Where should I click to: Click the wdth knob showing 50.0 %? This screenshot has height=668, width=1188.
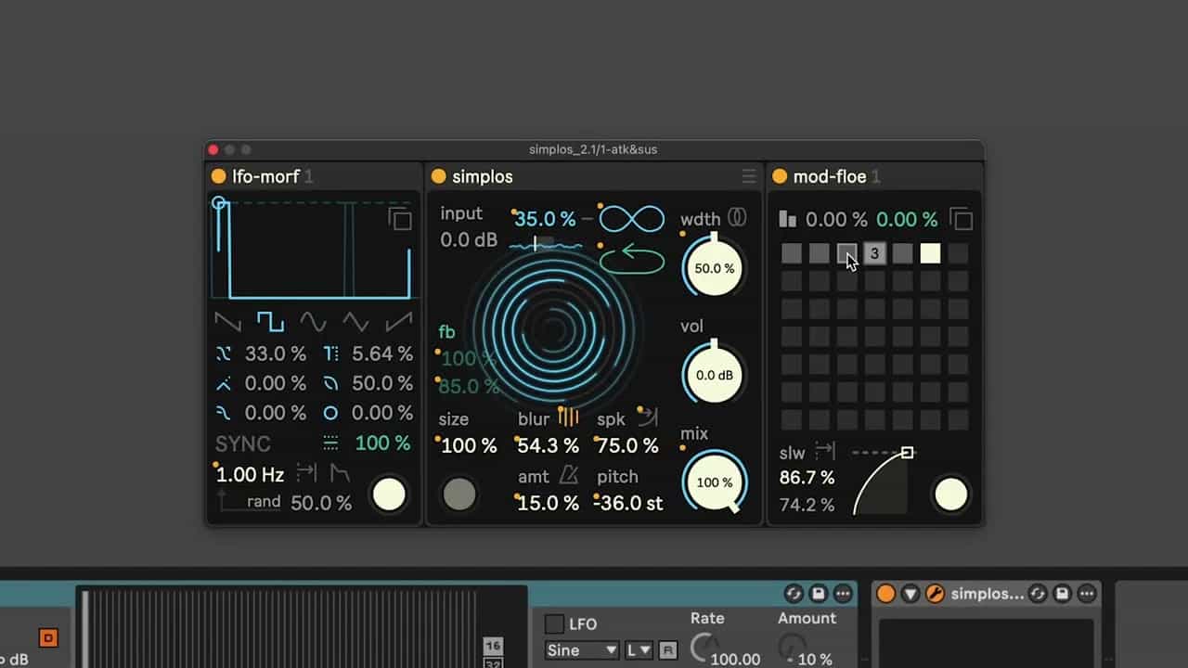714,268
